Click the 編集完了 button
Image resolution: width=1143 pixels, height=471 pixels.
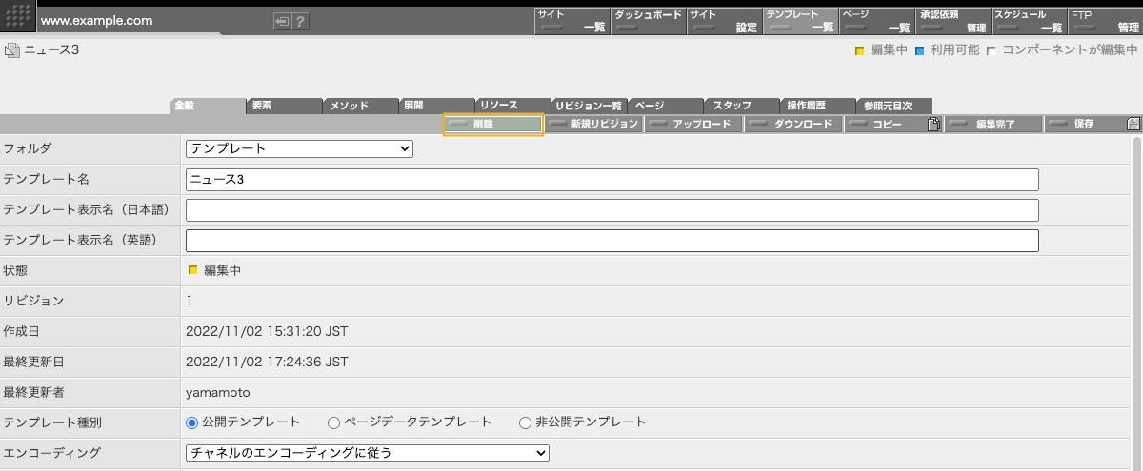click(x=993, y=124)
